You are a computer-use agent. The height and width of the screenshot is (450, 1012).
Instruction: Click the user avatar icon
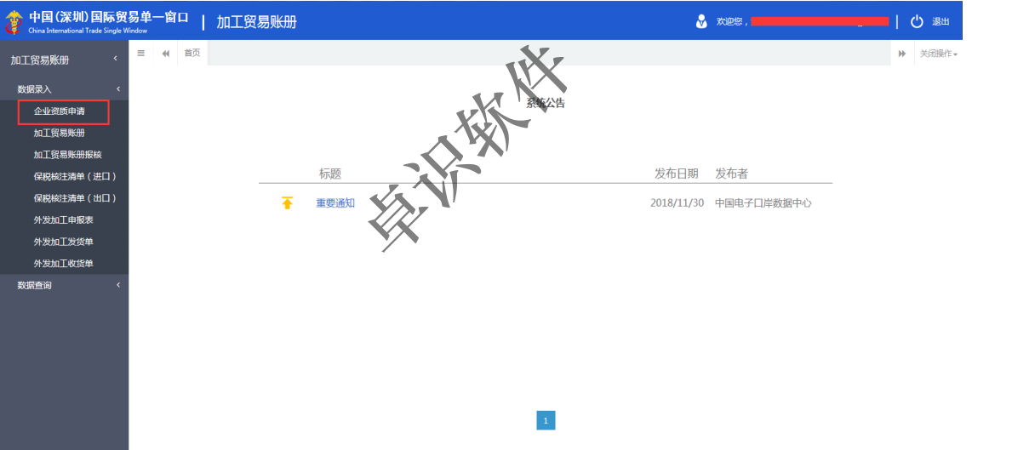click(x=701, y=21)
